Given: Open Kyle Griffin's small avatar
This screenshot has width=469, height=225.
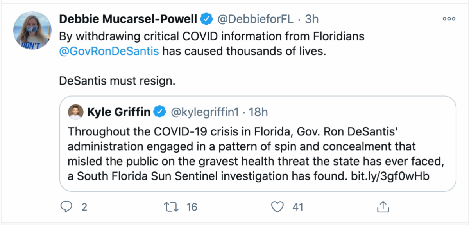Looking at the screenshot, I should tap(75, 112).
